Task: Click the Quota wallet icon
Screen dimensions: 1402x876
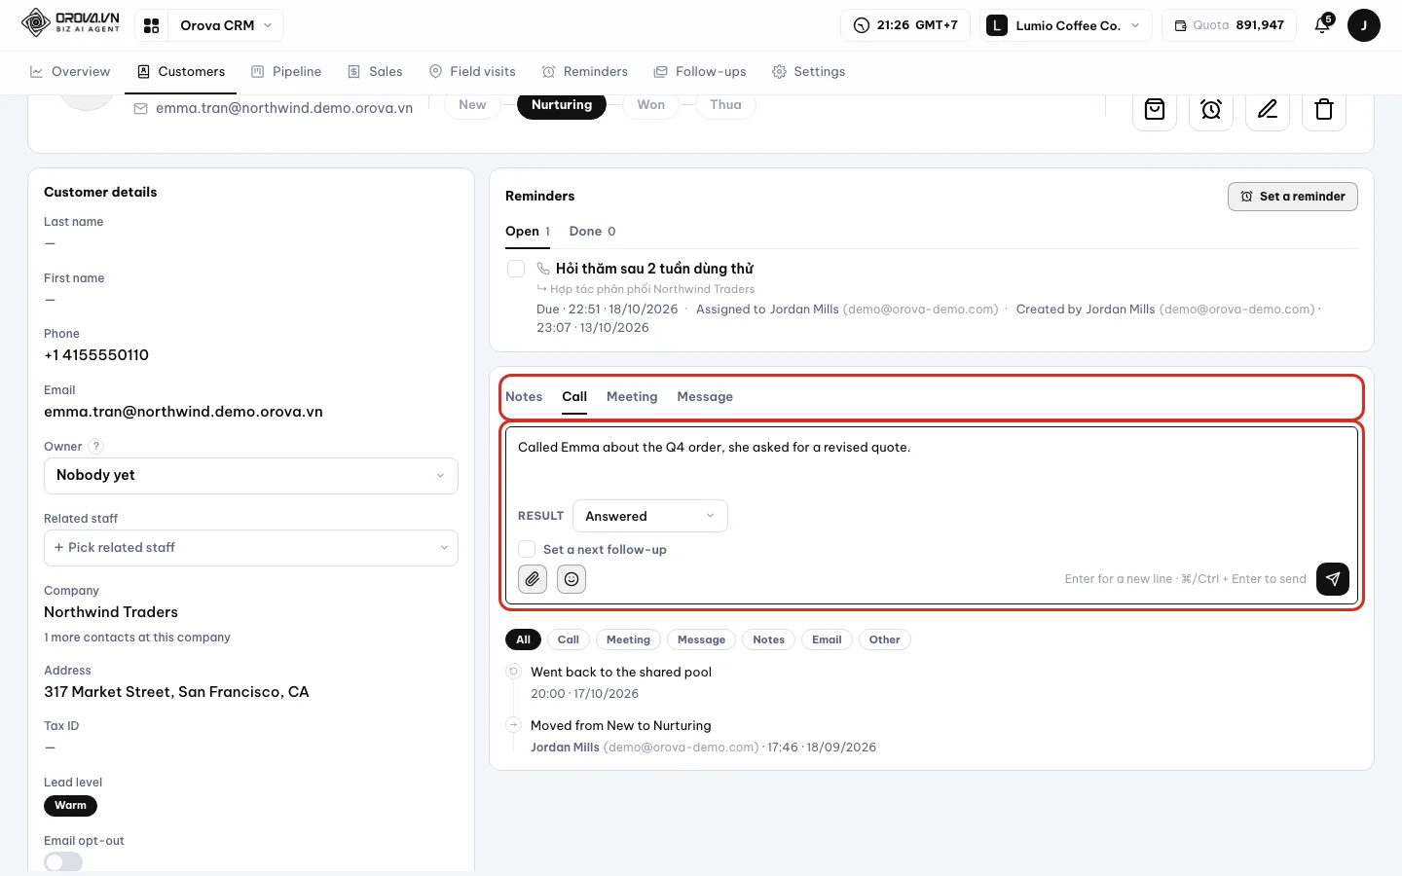Action: coord(1180,25)
